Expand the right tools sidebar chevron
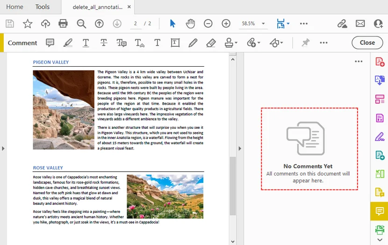 [x=380, y=240]
